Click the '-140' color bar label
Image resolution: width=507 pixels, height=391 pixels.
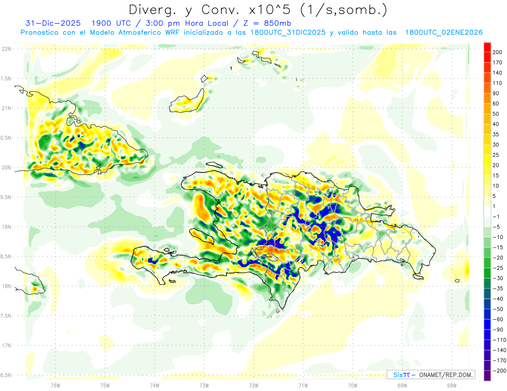[x=501, y=350]
